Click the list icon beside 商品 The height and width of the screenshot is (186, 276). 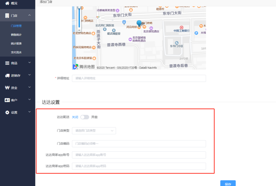(x=7, y=63)
